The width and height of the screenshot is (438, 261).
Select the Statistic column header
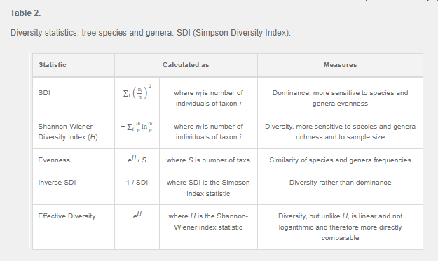[53, 65]
